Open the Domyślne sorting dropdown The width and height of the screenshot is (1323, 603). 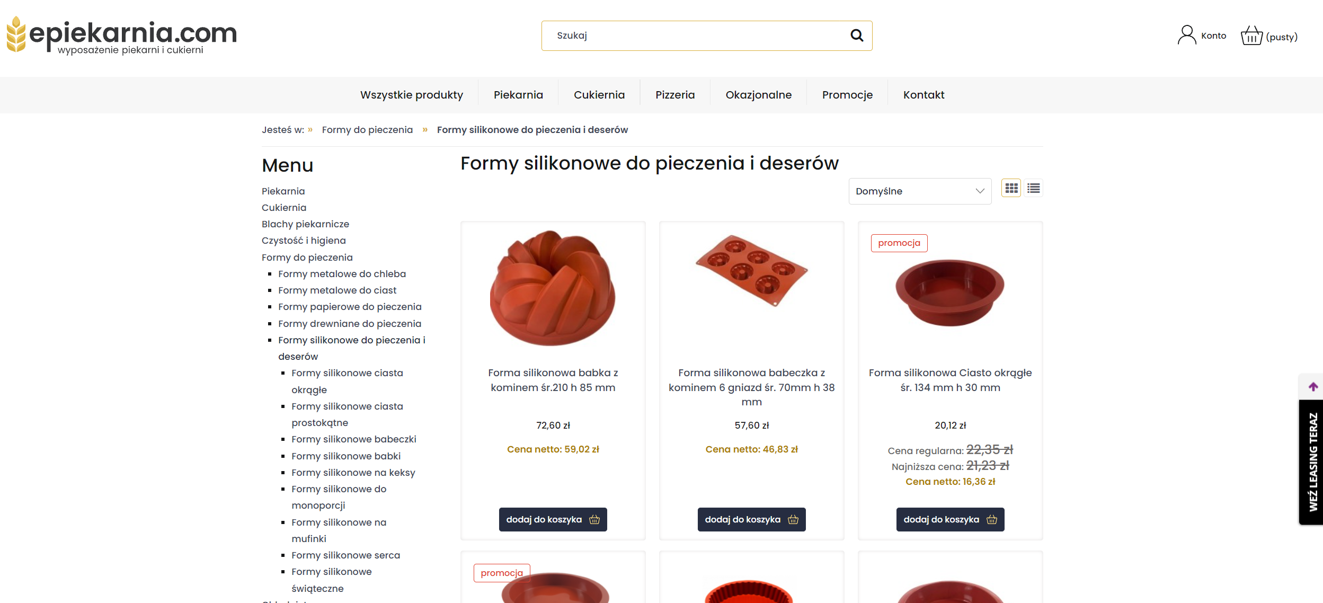point(919,191)
